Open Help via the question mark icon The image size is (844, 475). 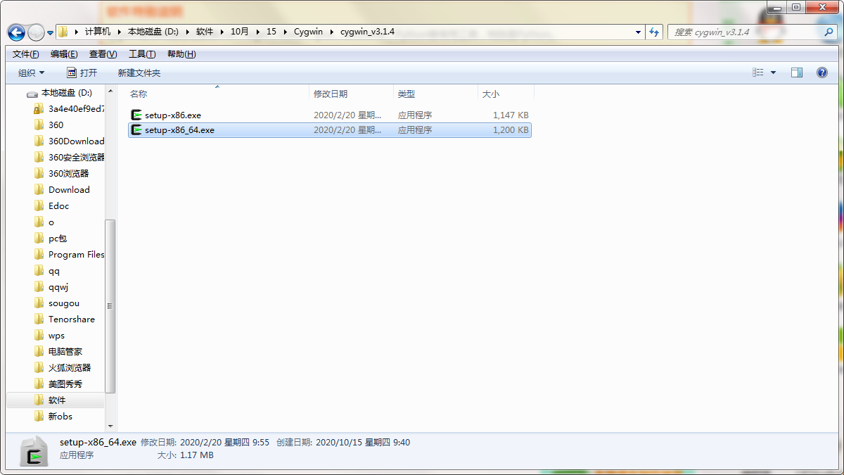(x=821, y=72)
